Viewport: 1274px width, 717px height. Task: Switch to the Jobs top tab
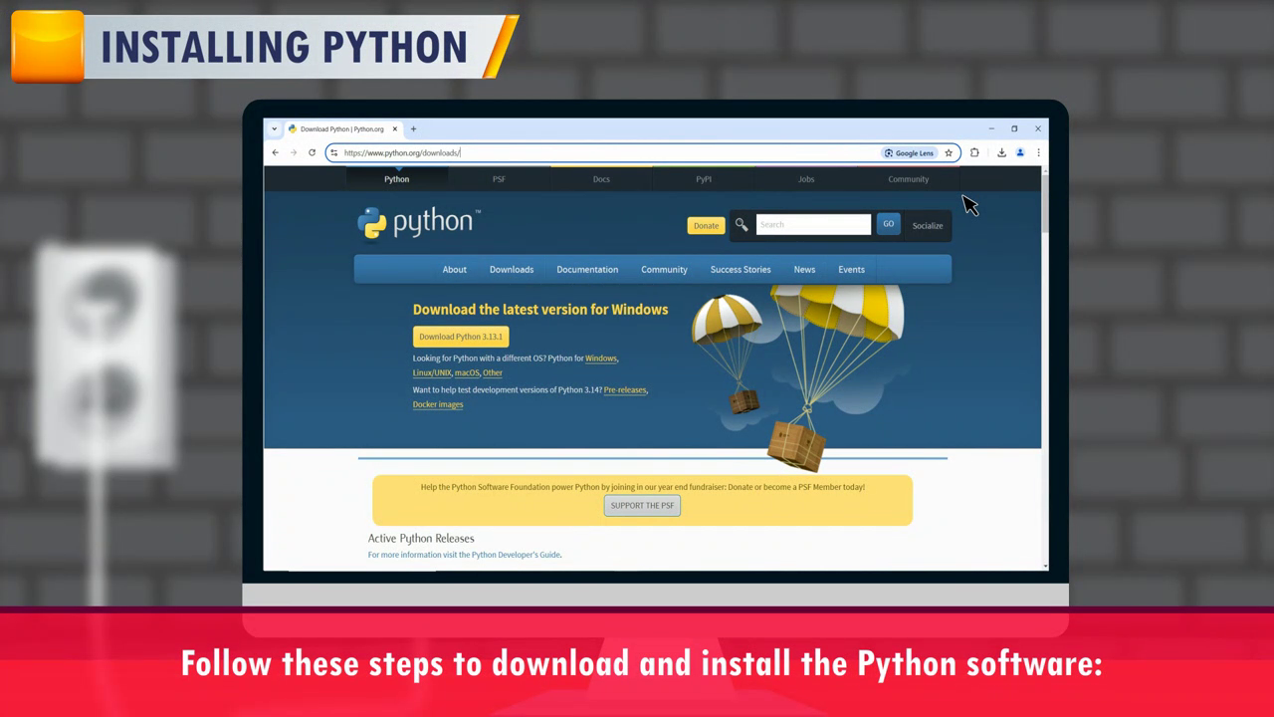(806, 179)
